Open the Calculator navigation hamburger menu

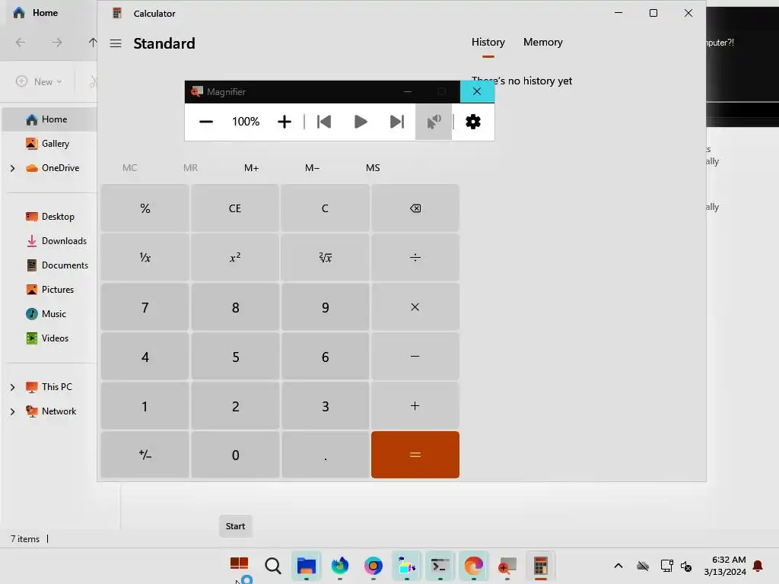click(116, 43)
